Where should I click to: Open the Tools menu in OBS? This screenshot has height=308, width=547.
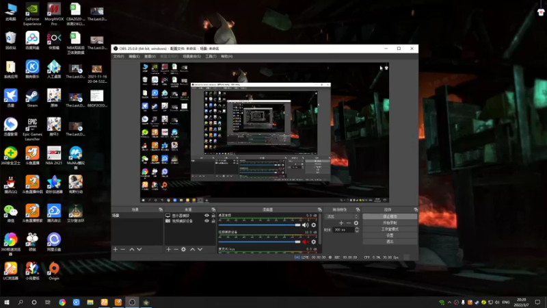point(211,56)
